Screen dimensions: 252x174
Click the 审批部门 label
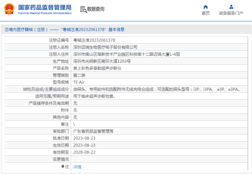61,131
